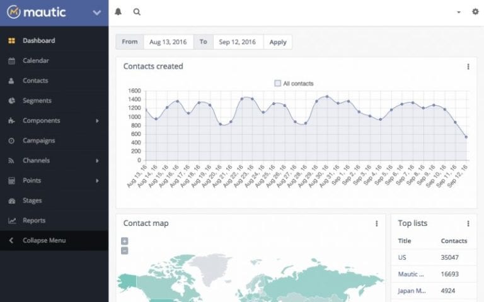This screenshot has width=484, height=302.
Task: Click Collapse Menu in sidebar
Action: coord(43,240)
